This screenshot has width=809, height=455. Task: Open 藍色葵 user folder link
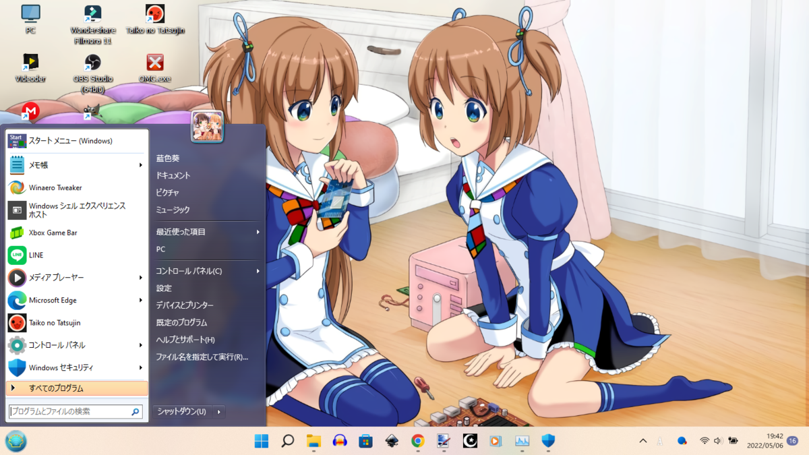168,158
